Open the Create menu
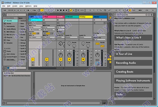This screenshot has height=107, width=158. coord(15,6)
